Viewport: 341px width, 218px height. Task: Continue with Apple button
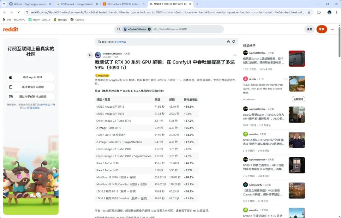31,77
